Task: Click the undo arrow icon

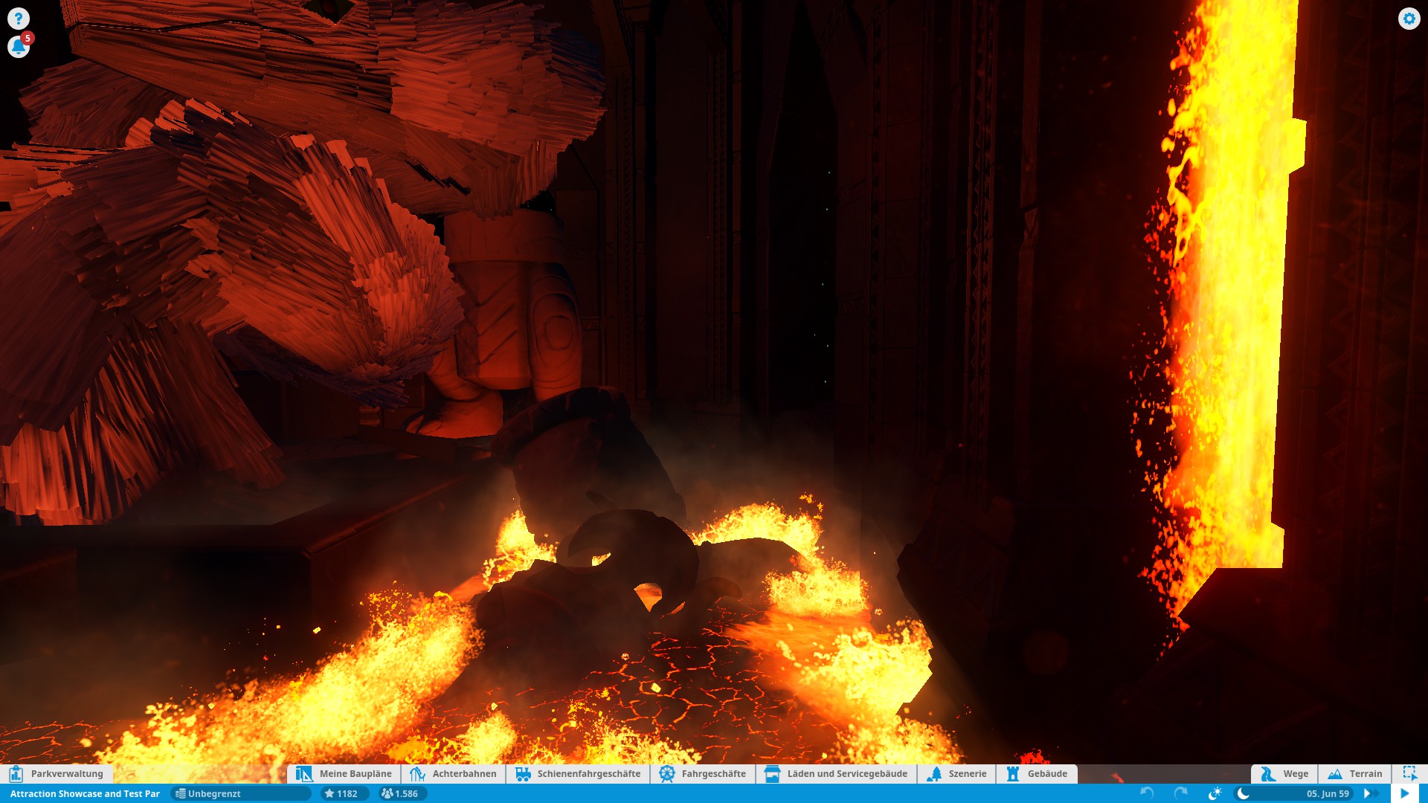Action: pyautogui.click(x=1147, y=793)
